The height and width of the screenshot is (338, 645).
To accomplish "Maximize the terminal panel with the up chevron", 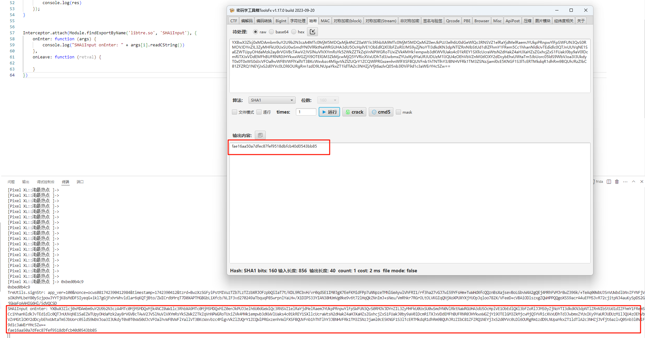I will point(634,182).
